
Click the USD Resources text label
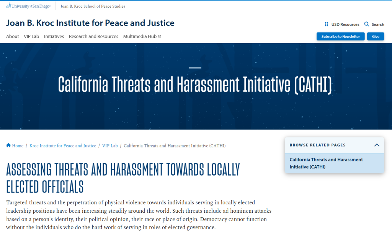(x=345, y=24)
